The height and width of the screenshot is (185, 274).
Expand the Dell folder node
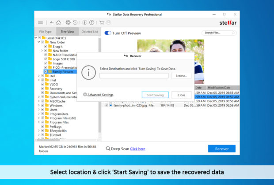pos(39,76)
